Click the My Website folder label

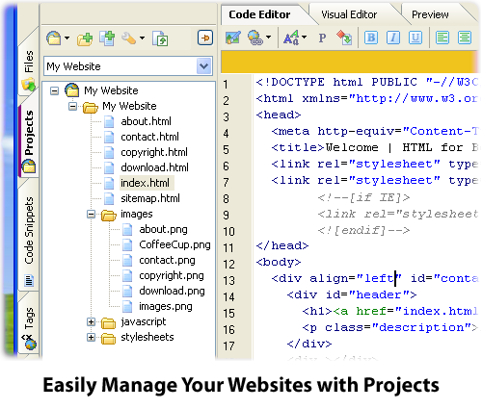pyautogui.click(x=129, y=106)
